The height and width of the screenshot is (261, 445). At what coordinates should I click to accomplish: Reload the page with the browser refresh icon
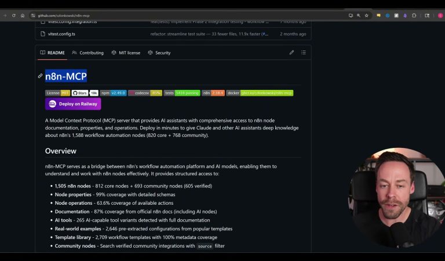[14, 16]
